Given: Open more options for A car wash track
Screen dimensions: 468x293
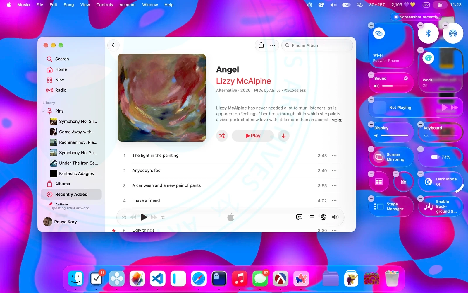Looking at the screenshot, I should click(x=334, y=185).
